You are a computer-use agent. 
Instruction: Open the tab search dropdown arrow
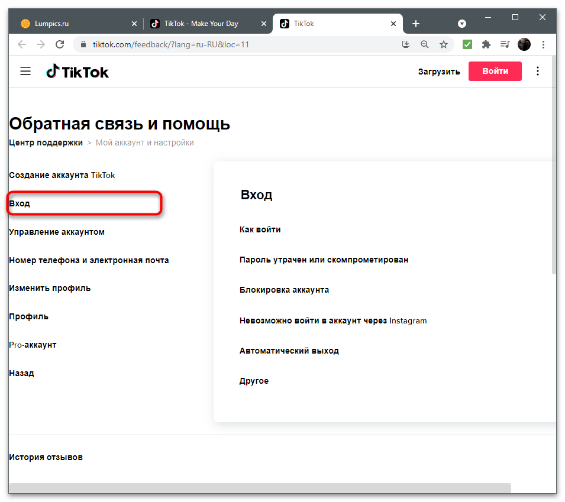point(462,24)
